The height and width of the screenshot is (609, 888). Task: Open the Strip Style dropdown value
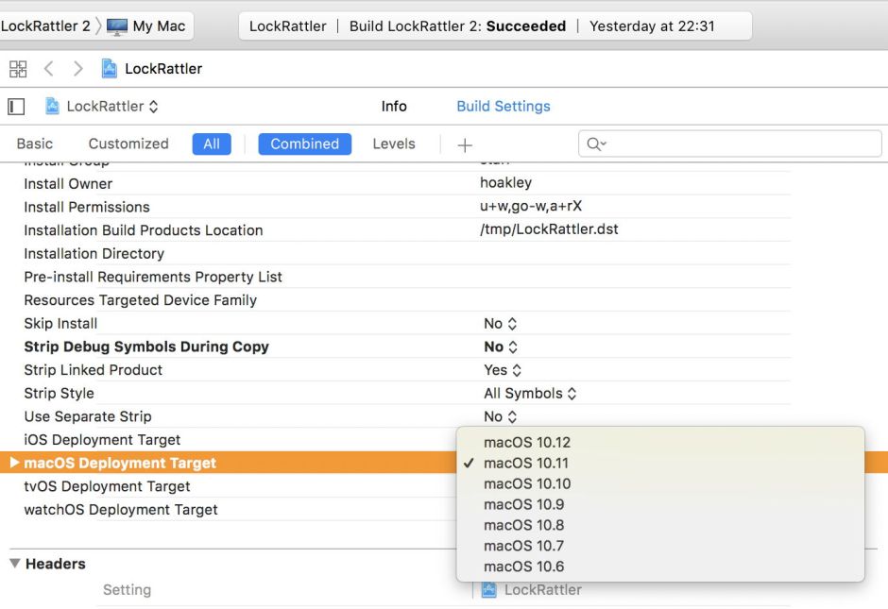(x=530, y=394)
